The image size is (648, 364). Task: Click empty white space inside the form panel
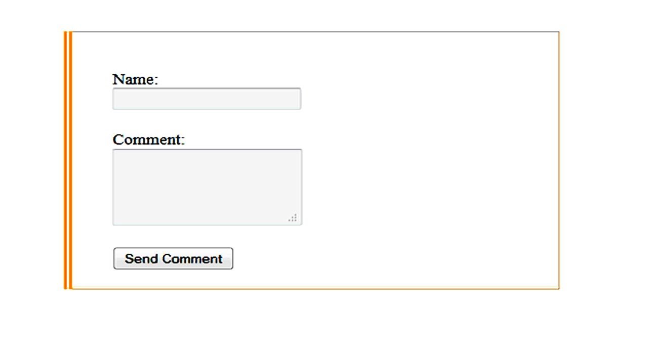(430, 162)
